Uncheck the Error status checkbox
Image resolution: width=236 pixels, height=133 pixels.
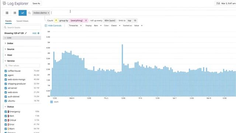tap(6, 125)
